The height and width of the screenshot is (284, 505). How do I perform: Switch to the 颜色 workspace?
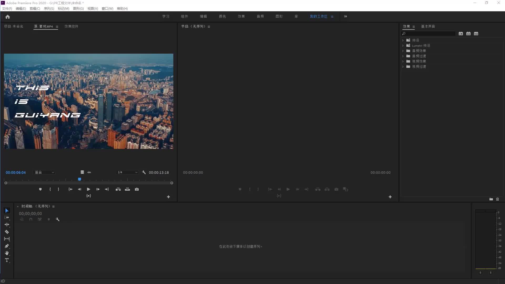[222, 16]
